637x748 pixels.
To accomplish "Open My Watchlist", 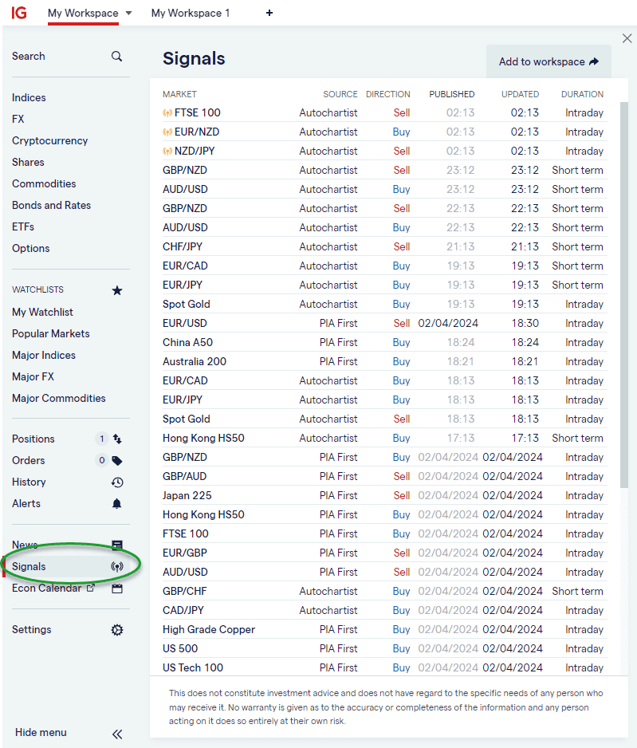I will pyautogui.click(x=42, y=313).
